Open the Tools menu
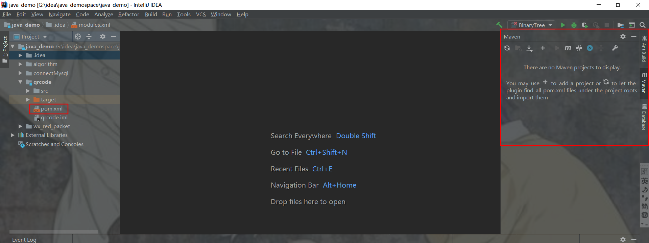Screen dimensions: 649x243 click(x=184, y=14)
